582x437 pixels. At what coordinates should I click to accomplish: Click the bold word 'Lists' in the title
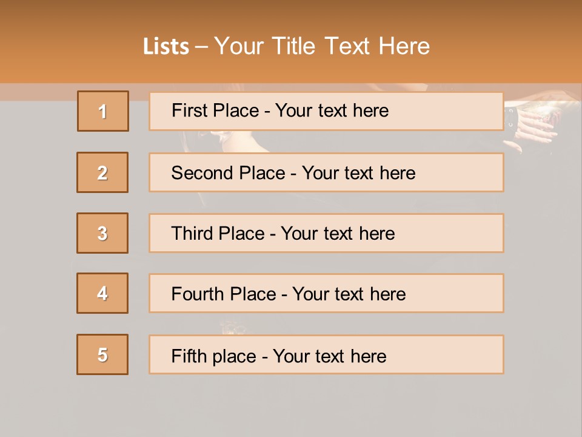166,46
